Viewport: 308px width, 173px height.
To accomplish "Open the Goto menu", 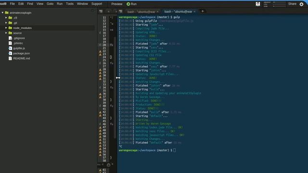I will point(50,4).
